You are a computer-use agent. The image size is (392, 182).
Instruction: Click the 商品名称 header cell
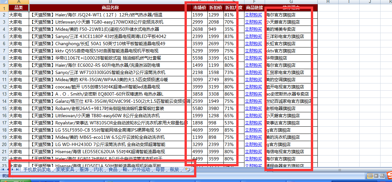(x=110, y=8)
